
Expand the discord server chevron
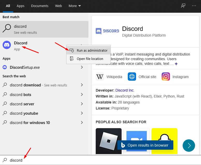(82, 104)
